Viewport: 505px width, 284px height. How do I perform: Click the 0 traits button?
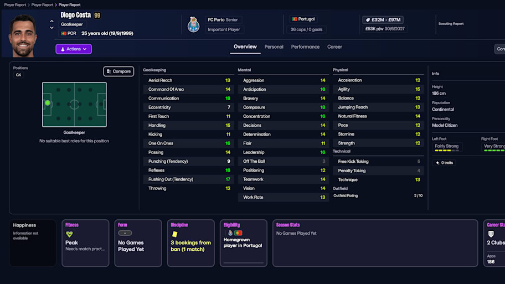pyautogui.click(x=444, y=163)
